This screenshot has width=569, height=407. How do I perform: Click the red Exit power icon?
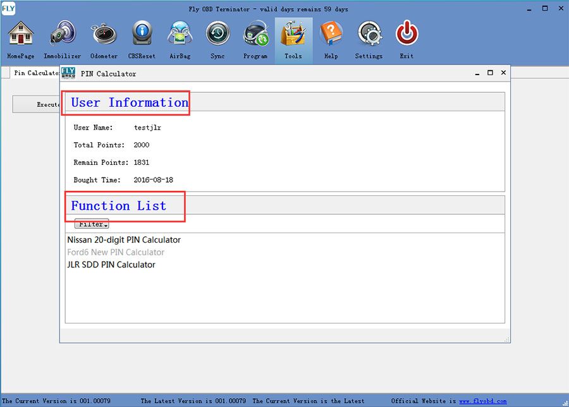coord(407,34)
